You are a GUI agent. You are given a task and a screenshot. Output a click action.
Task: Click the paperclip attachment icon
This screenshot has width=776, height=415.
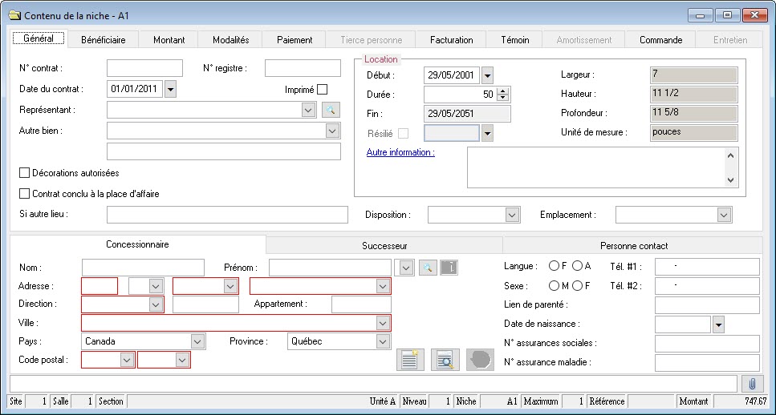pyautogui.click(x=752, y=383)
